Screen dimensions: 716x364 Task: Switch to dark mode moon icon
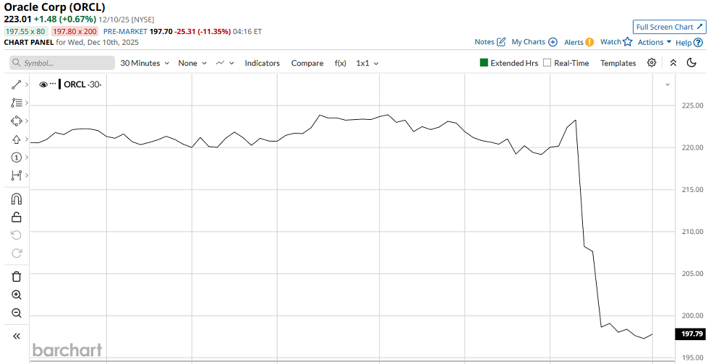pos(691,63)
